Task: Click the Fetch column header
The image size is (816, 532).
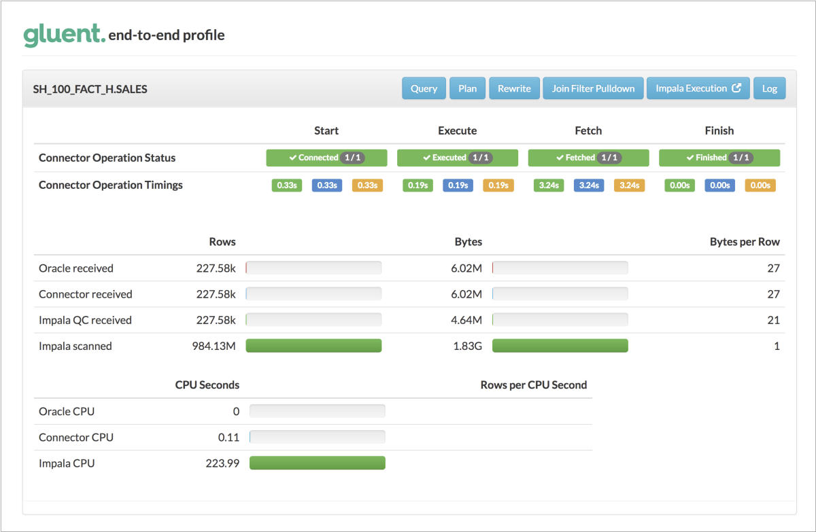Action: (x=588, y=130)
